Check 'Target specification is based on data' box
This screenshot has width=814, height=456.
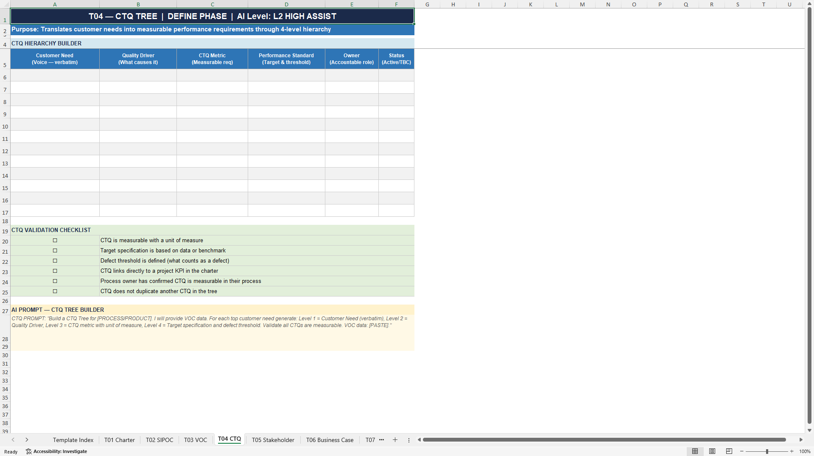click(55, 251)
